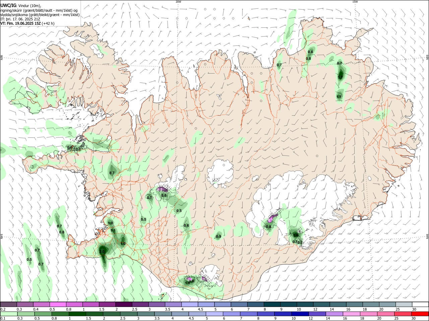Click the bright red swatch ending the lower legend row

click(x=420, y=314)
